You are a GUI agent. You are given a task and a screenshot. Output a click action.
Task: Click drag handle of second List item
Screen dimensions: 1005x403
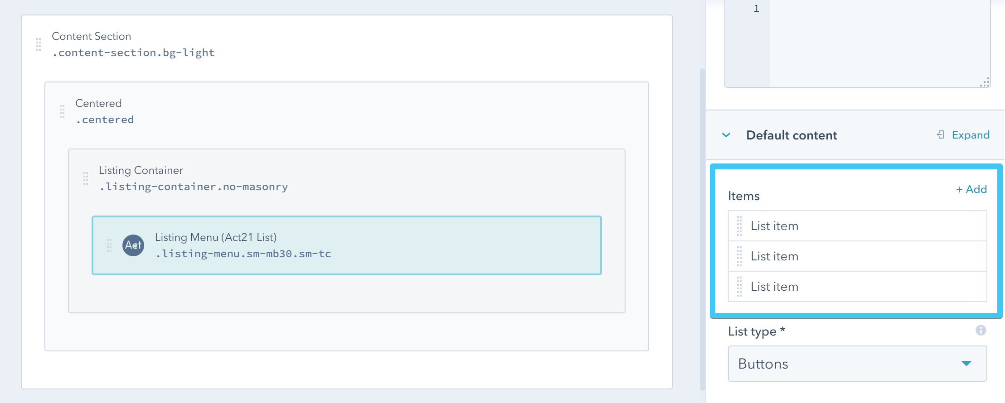[739, 256]
